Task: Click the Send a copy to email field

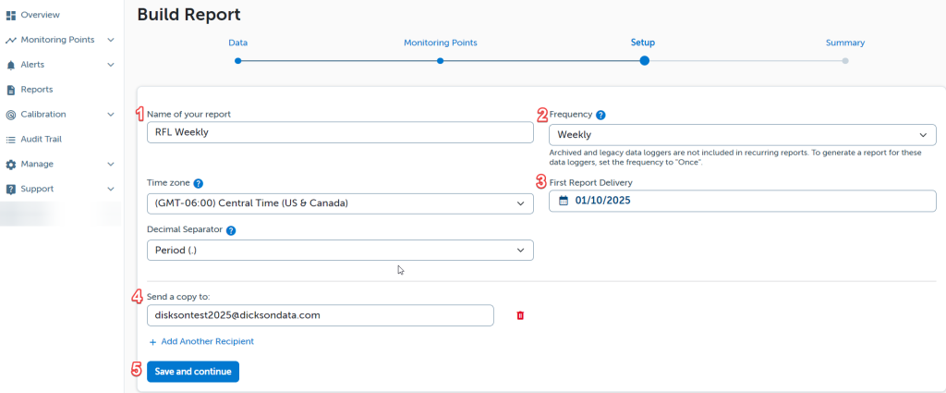Action: [x=320, y=315]
